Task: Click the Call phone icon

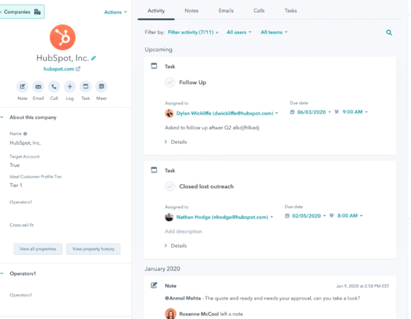Action: click(x=54, y=87)
